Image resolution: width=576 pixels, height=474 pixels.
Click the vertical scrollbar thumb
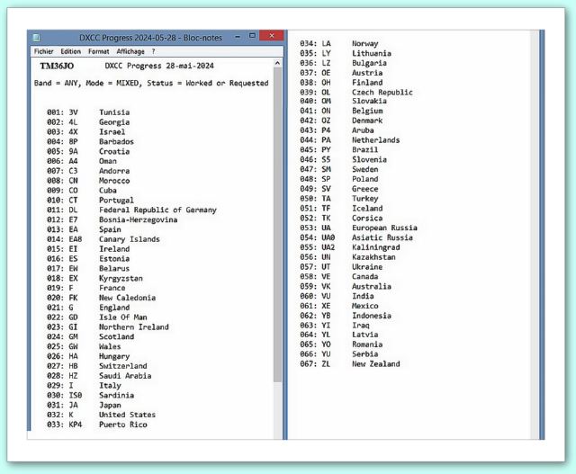(x=278, y=225)
